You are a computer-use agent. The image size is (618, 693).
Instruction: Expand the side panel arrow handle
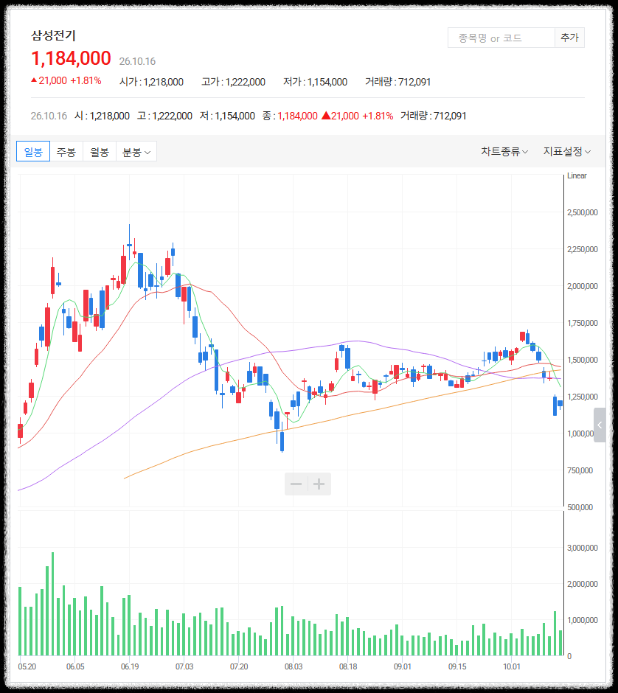pos(600,425)
